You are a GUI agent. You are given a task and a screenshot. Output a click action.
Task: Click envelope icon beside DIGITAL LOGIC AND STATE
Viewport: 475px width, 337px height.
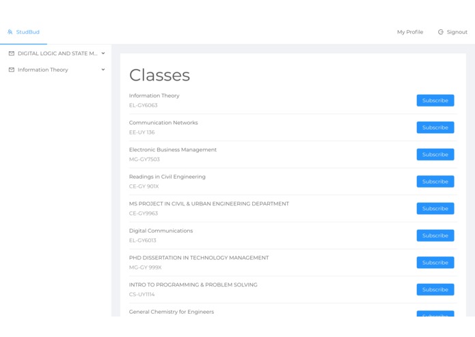click(12, 53)
